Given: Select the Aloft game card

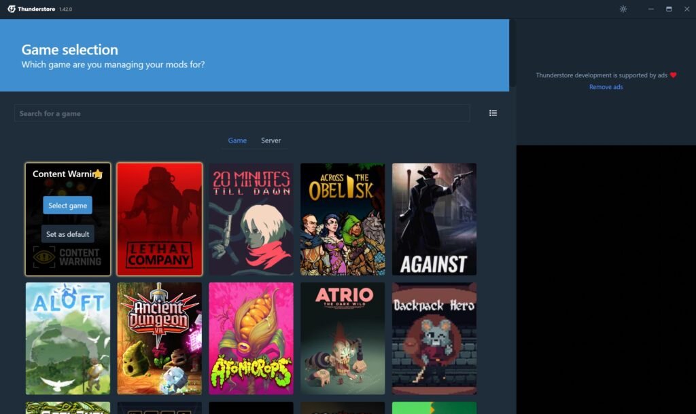Looking at the screenshot, I should coord(68,339).
